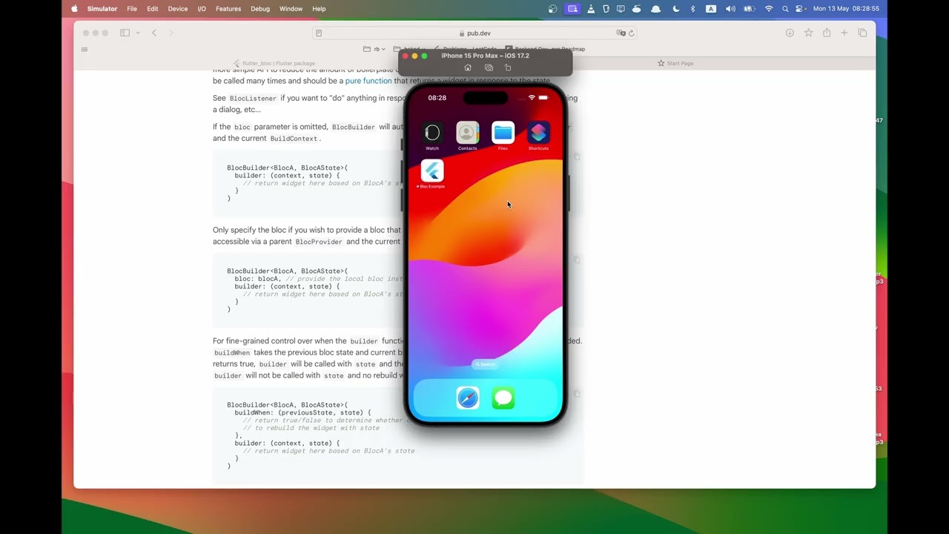
Task: Open the Shortcuts app on the iPhone
Action: tap(539, 133)
